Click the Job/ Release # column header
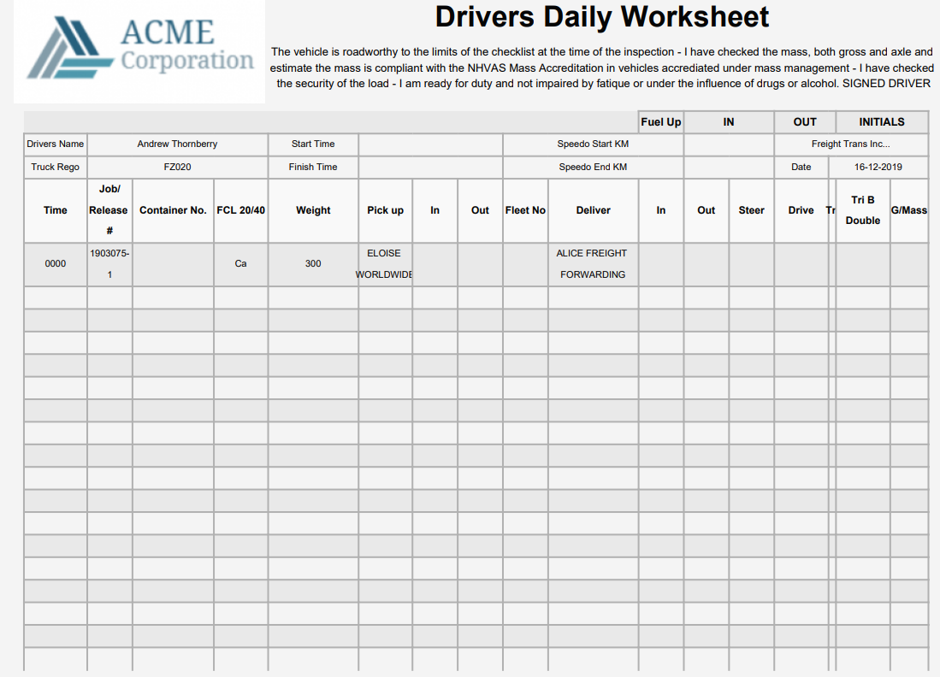The width and height of the screenshot is (940, 677). (x=109, y=210)
